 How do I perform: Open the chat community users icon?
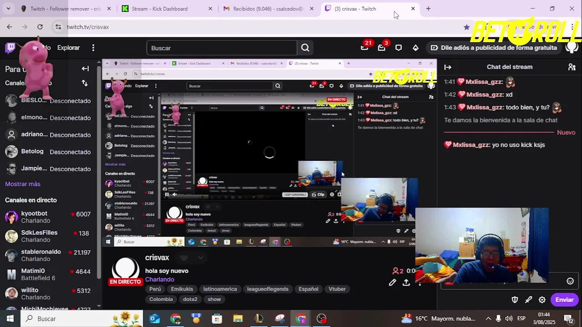(x=572, y=67)
